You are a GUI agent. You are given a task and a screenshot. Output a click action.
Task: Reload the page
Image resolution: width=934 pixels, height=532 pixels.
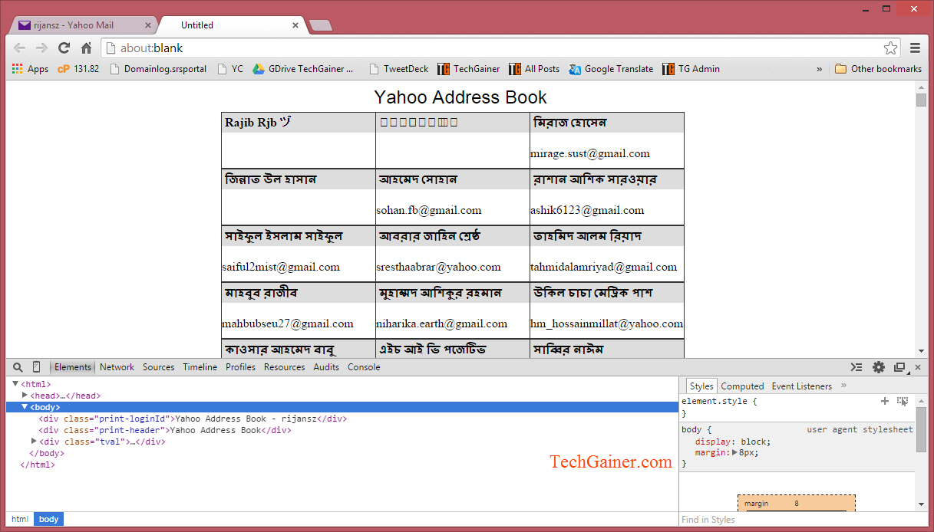[64, 48]
